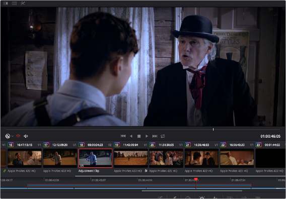
Task: Select clip 16 thumbnail
Action: pyautogui.click(x=25, y=158)
